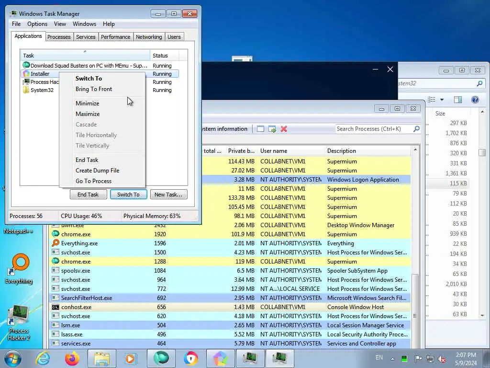Open the Installer pentagon taskbar icon
This screenshot has height=368, width=490.
point(220,358)
